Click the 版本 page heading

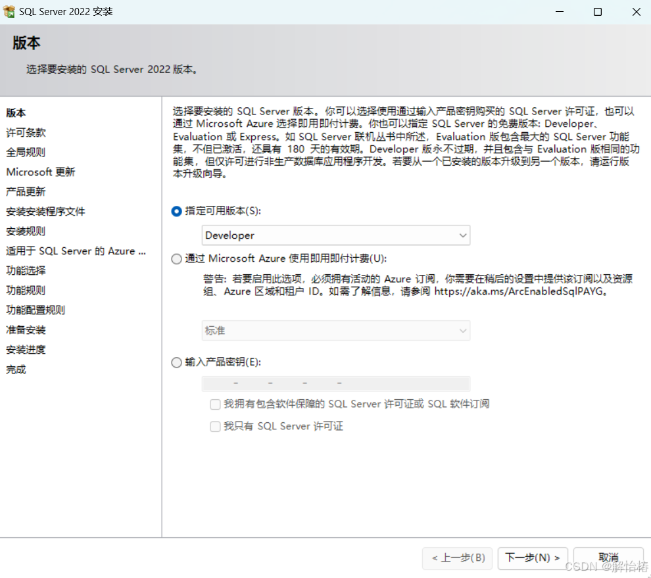26,43
